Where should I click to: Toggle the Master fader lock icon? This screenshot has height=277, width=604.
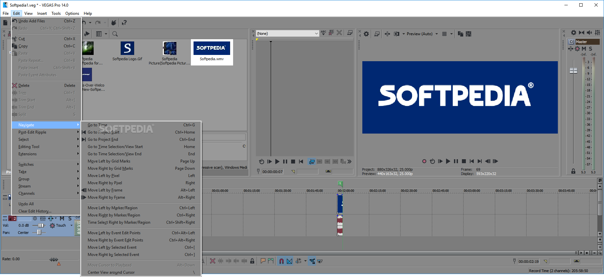coord(573,171)
